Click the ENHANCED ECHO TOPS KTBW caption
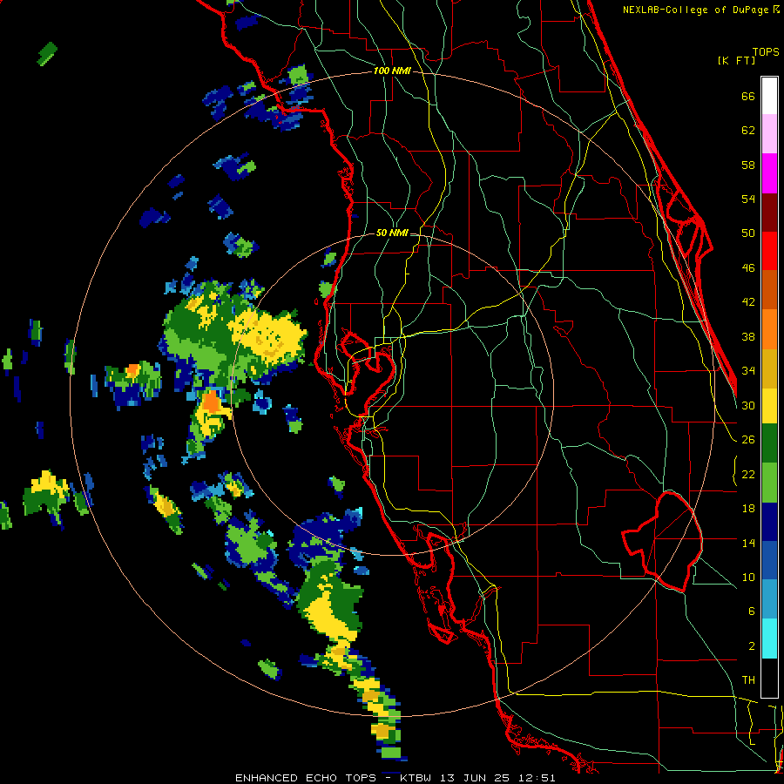 pyautogui.click(x=395, y=778)
